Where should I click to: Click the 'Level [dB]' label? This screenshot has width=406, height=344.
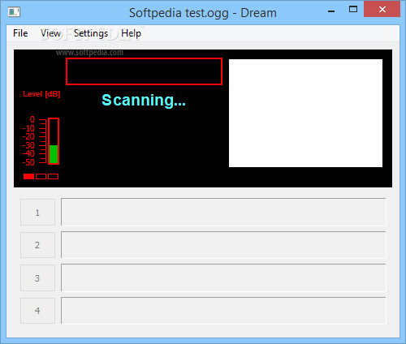tap(41, 94)
